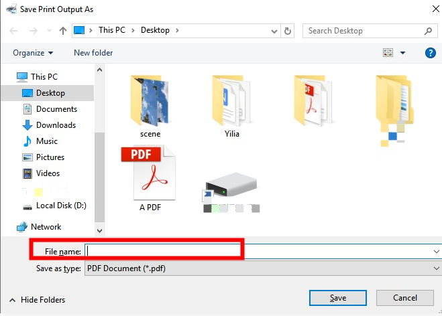Open the Organize menu

[33, 53]
